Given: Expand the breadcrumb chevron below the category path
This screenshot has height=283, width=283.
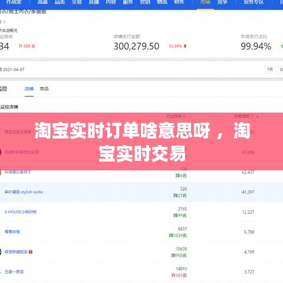Looking at the screenshot, I should click(x=4, y=22).
